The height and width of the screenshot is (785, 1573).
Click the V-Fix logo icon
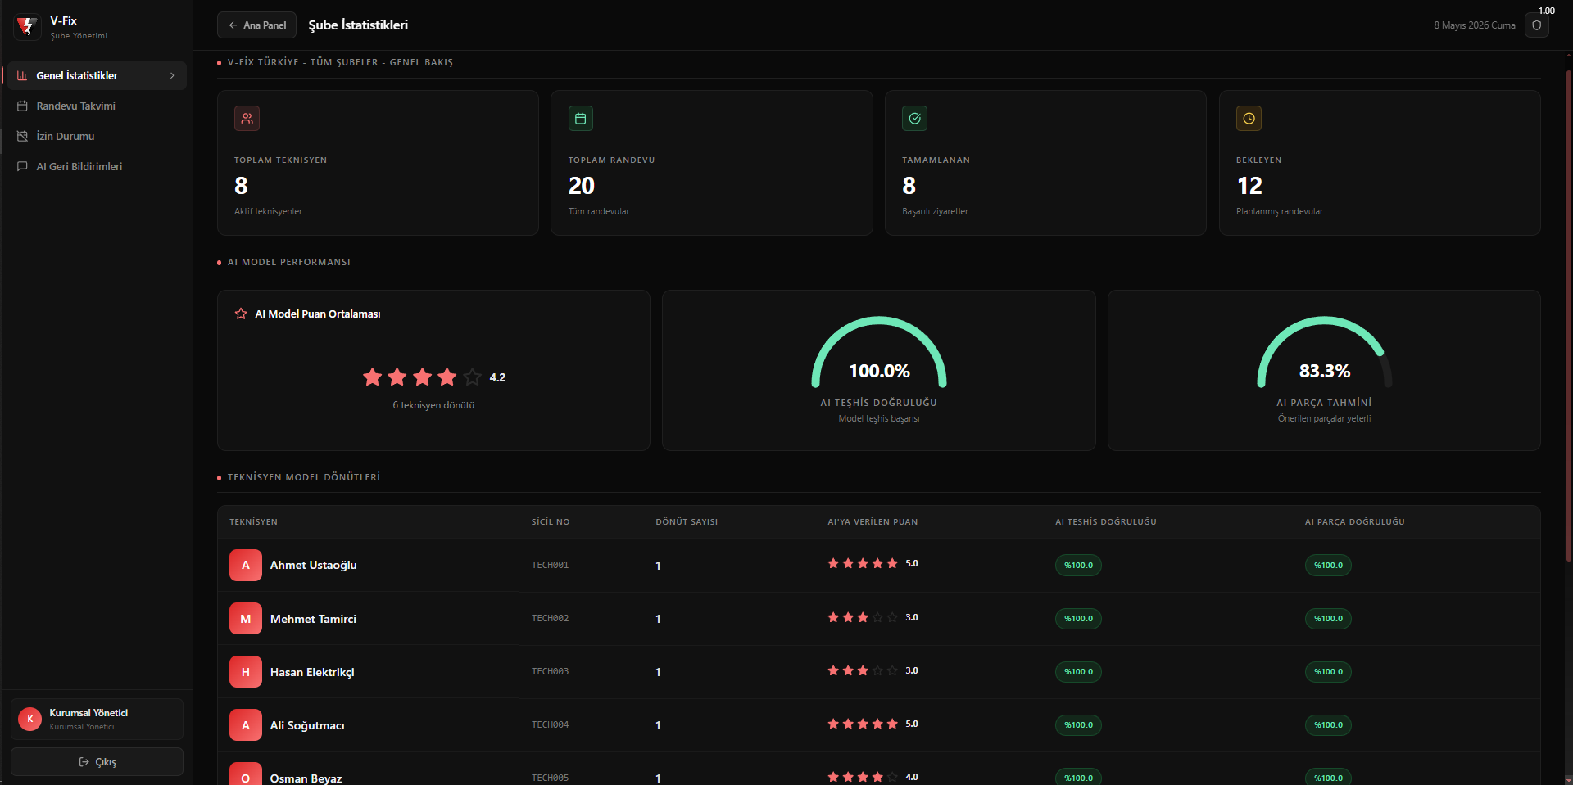[28, 27]
